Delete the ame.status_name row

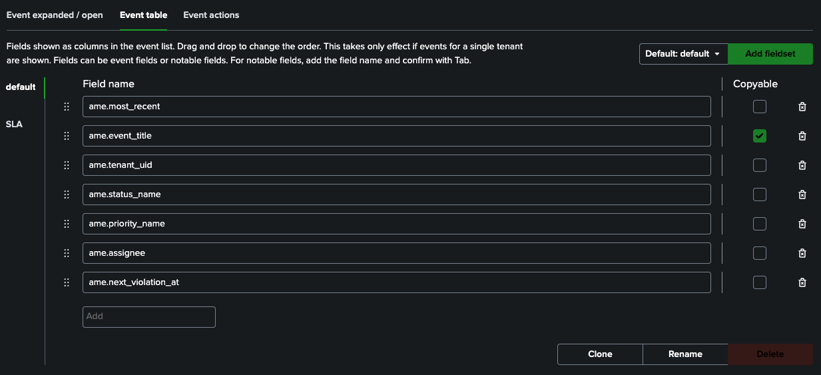pyautogui.click(x=802, y=194)
